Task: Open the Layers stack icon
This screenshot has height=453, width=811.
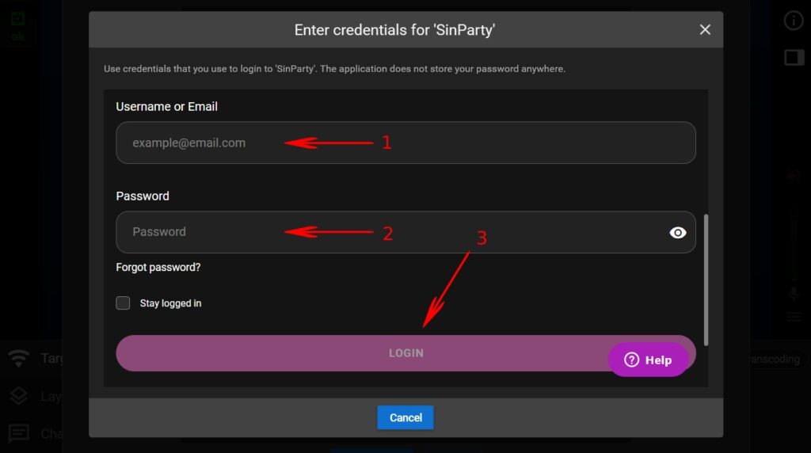Action: [x=19, y=396]
